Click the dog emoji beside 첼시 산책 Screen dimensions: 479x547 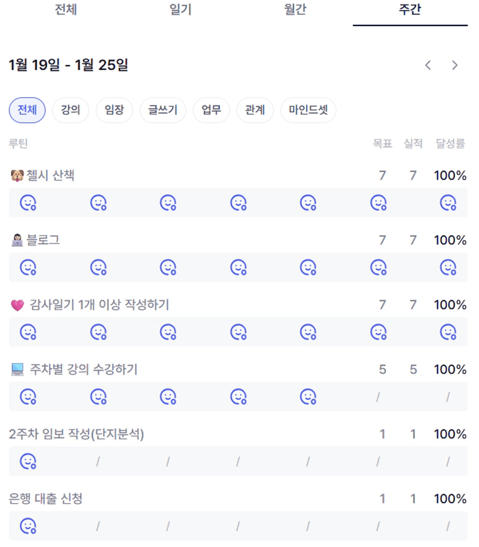[17, 176]
